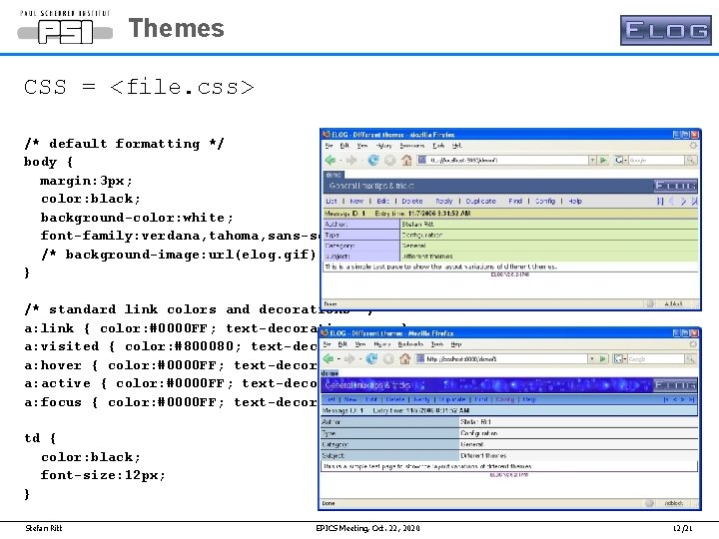Click address bar in the green-theme Firefox window

503,160
